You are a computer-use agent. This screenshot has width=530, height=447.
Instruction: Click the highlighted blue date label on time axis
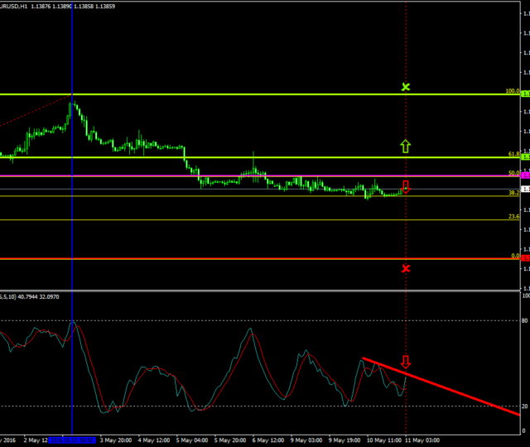pos(72,440)
